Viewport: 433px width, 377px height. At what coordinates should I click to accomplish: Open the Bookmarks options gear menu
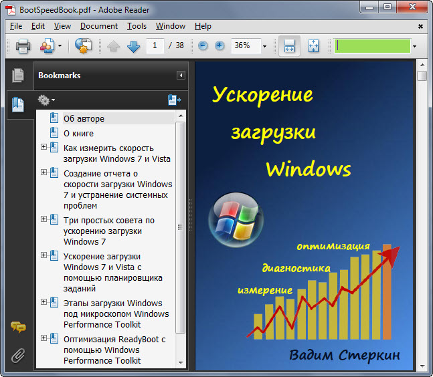coord(46,100)
